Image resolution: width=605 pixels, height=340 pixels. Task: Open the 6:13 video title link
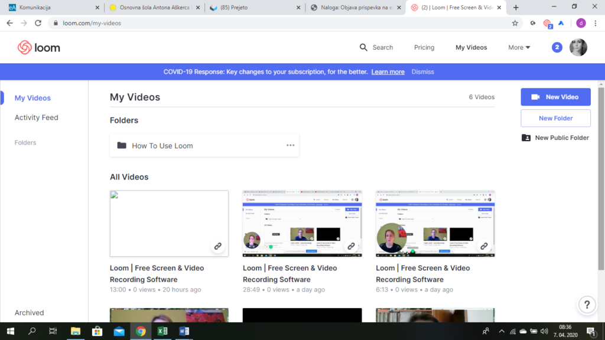tap(423, 274)
